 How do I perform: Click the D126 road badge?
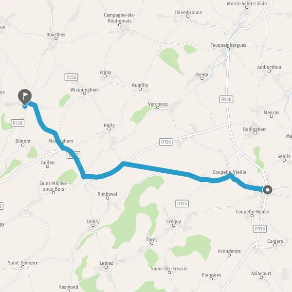(166, 142)
